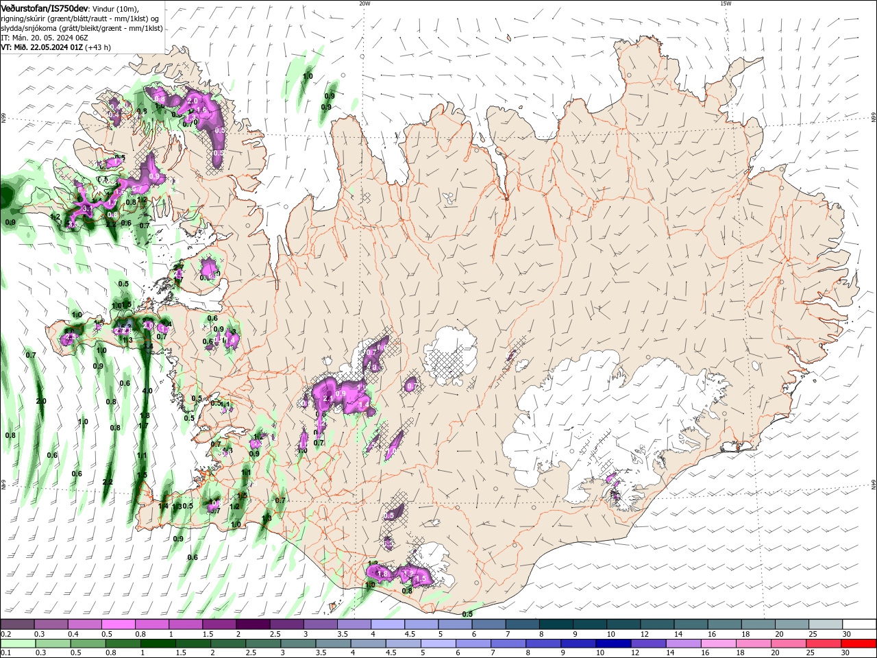Screen dimensions: 877x658
Task: Click the Veðurstofan/IS750dev title text
Action: (x=44, y=8)
